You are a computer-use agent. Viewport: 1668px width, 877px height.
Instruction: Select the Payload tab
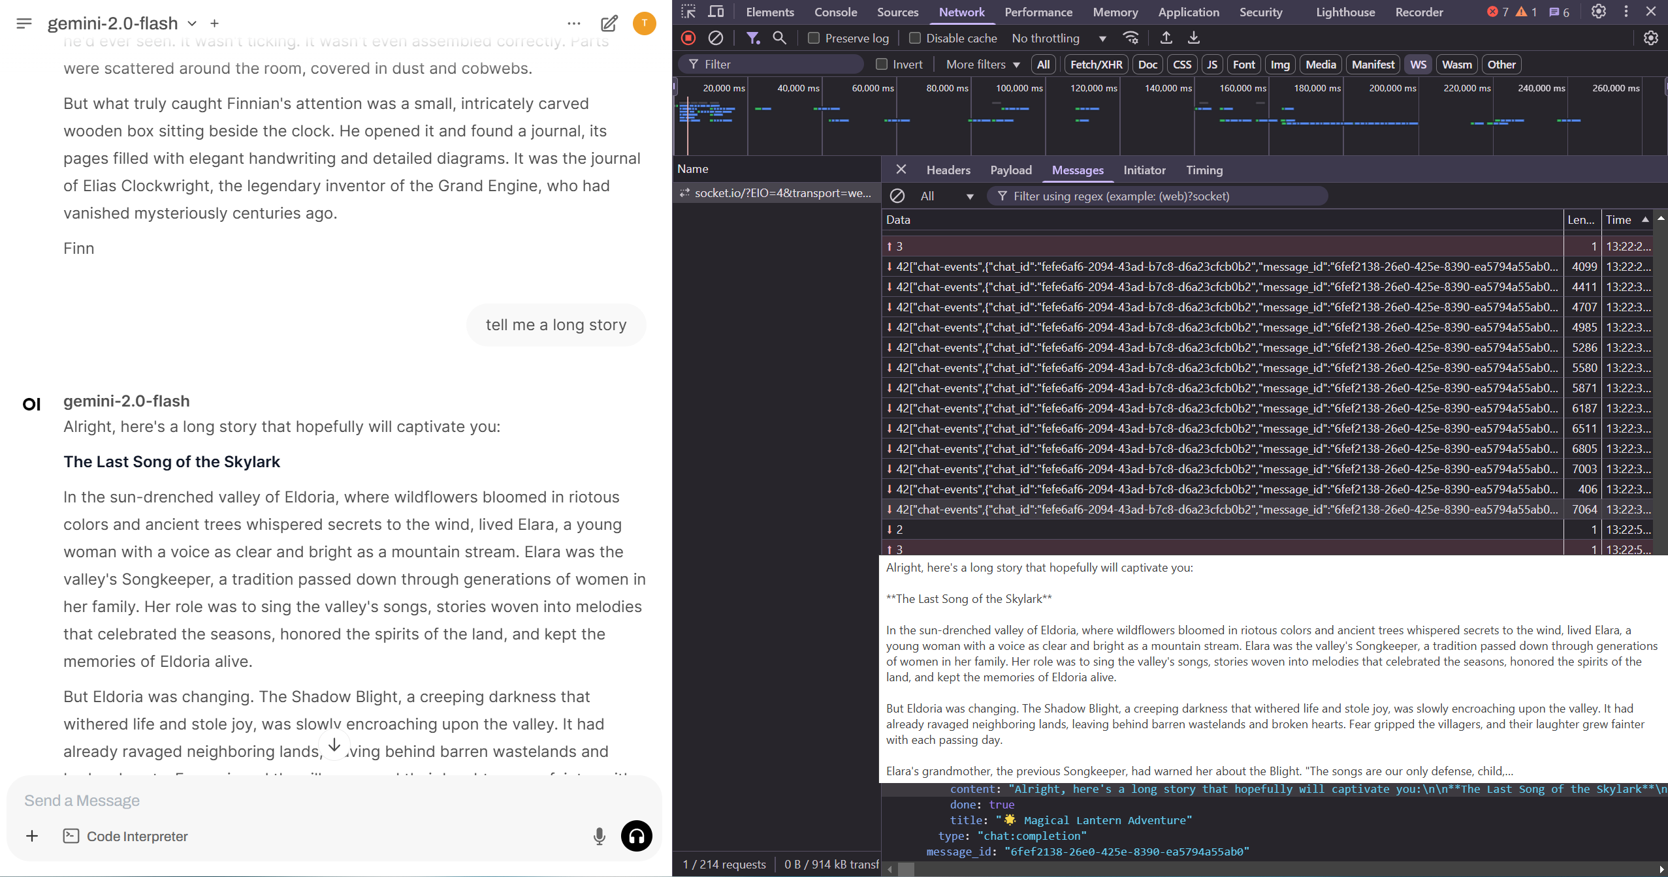[1011, 170]
